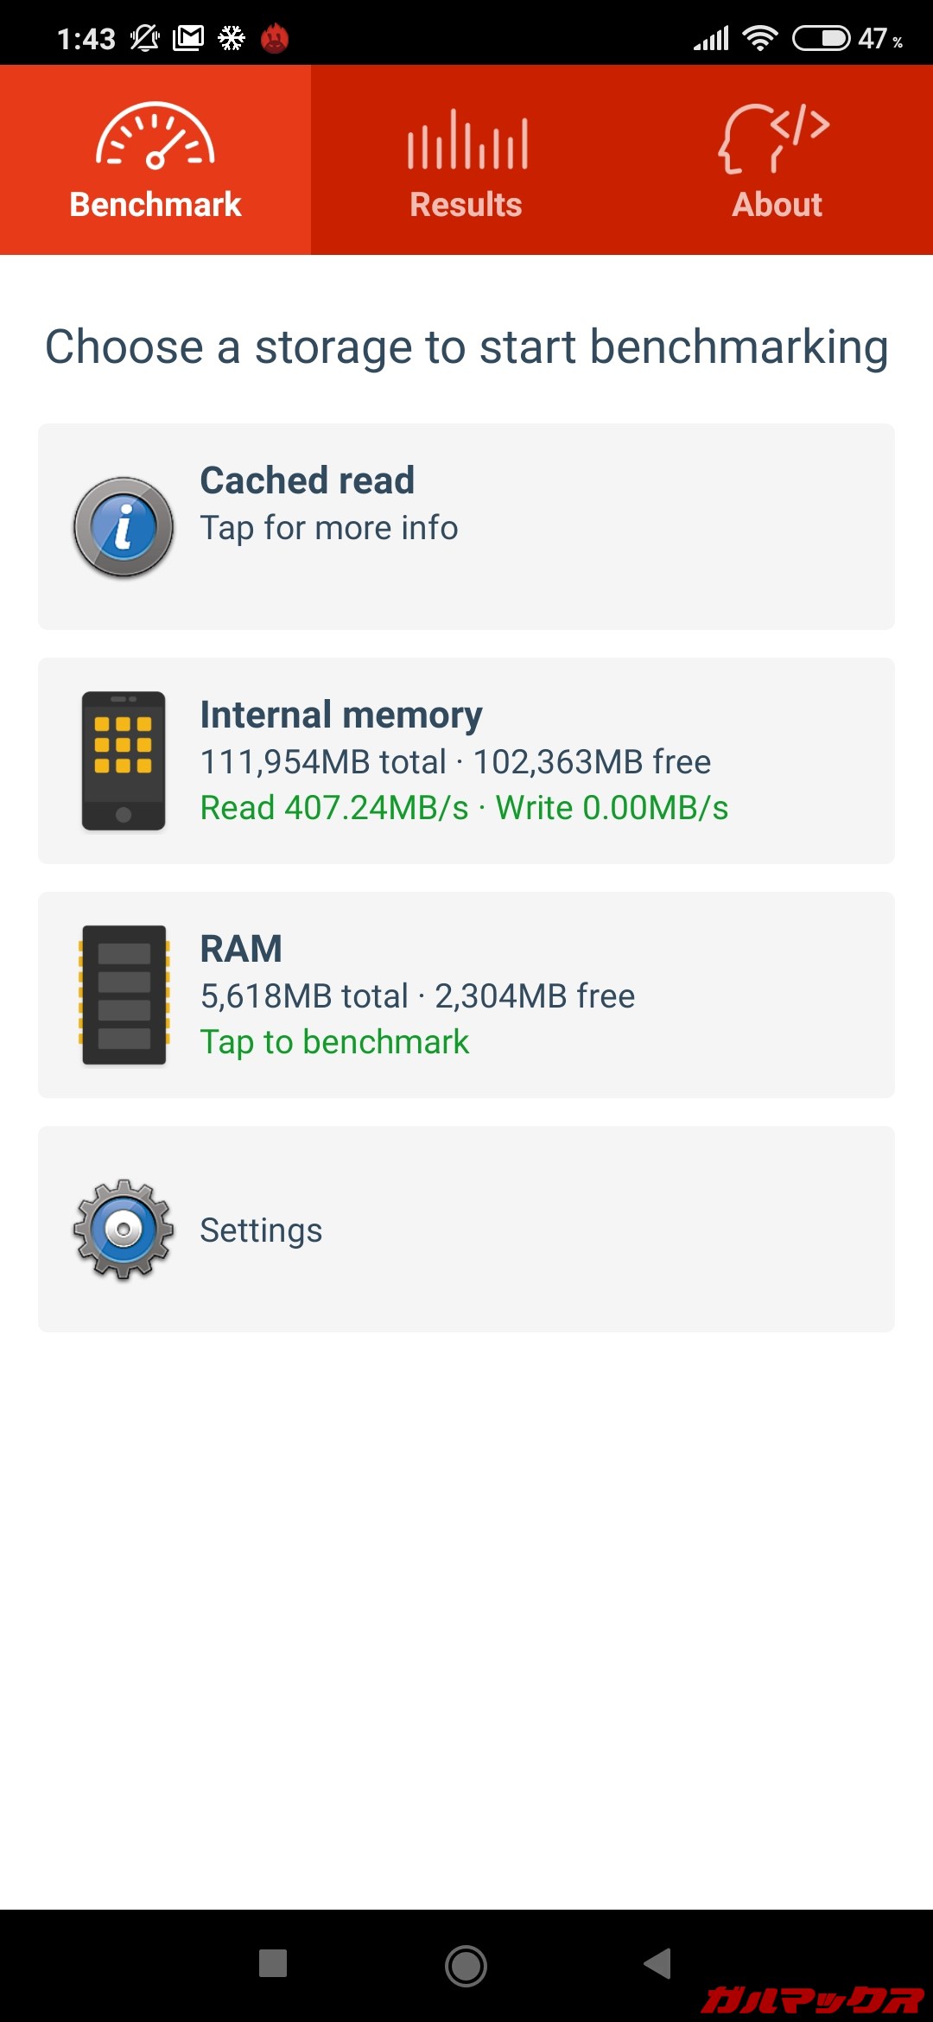This screenshot has width=933, height=2022.
Task: Tap the AnTuTu flame icon in status bar
Action: 274,38
